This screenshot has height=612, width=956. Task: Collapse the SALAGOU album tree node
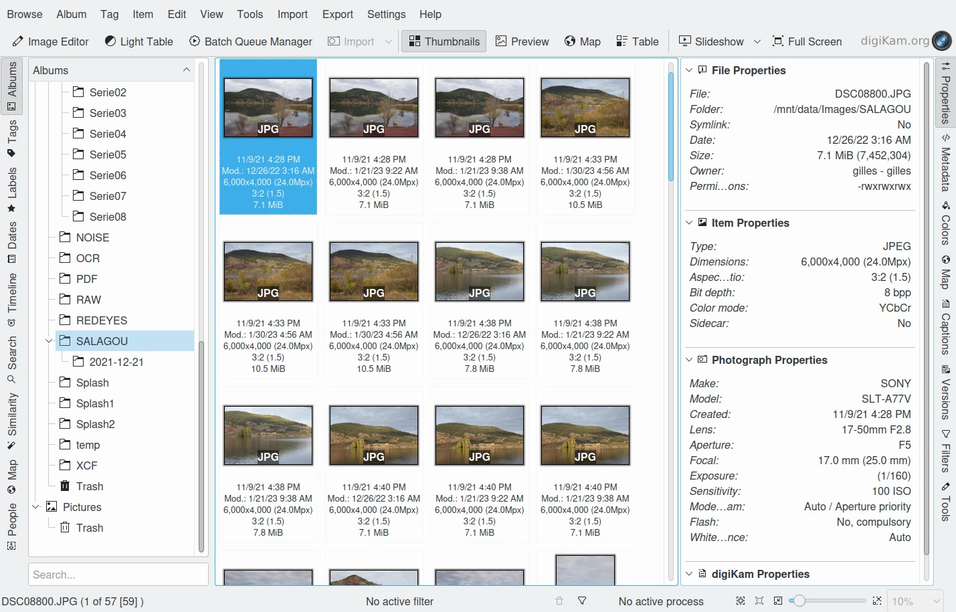point(49,341)
